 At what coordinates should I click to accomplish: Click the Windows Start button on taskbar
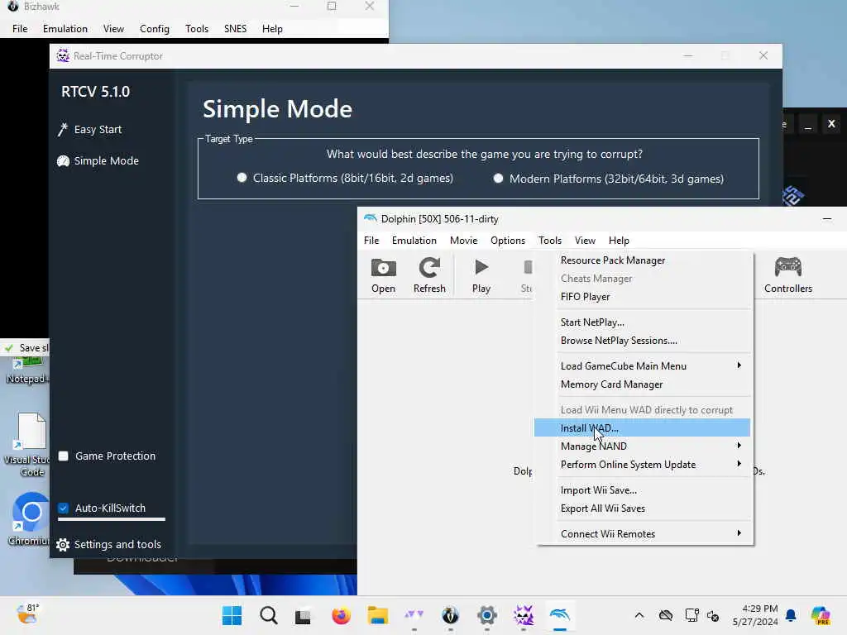click(x=232, y=615)
